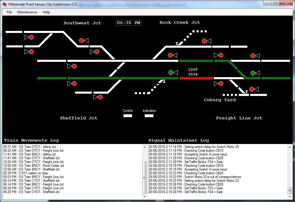
Task: Maximize the CTC window
Action: pyautogui.click(x=275, y=3)
